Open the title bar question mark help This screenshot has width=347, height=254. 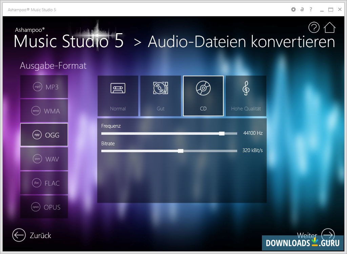pos(311,9)
